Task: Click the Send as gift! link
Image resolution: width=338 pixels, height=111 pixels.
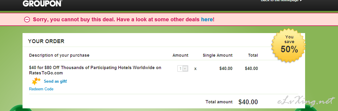Action: pyautogui.click(x=55, y=81)
